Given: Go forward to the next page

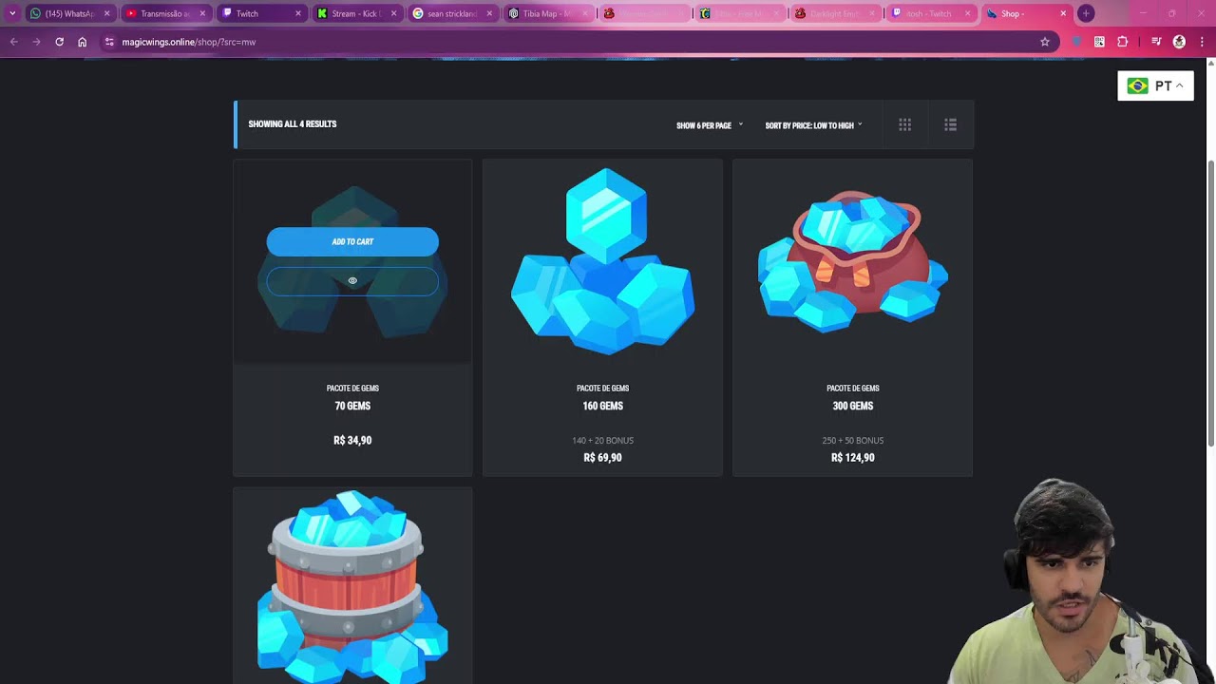Looking at the screenshot, I should (x=36, y=42).
